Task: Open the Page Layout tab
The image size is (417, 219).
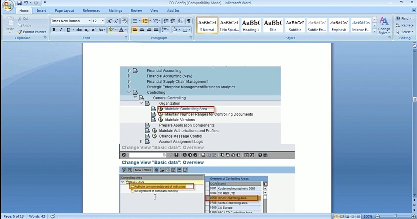Action: [64, 10]
